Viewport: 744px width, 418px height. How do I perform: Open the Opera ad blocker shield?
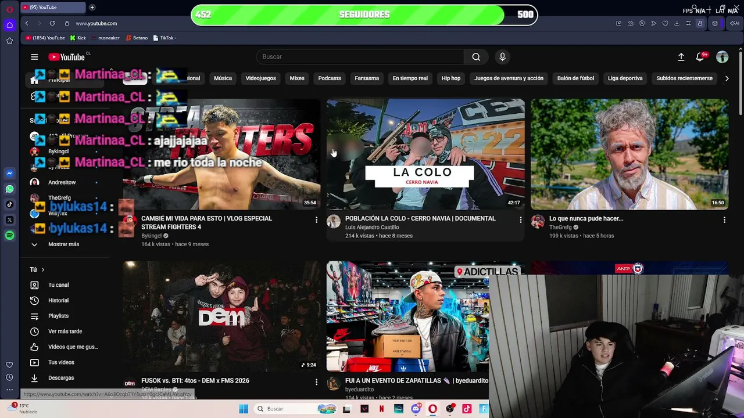coord(642,23)
